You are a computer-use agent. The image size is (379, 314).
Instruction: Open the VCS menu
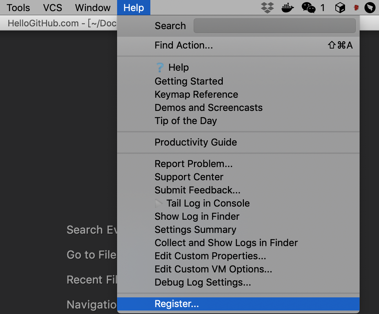pyautogui.click(x=53, y=8)
